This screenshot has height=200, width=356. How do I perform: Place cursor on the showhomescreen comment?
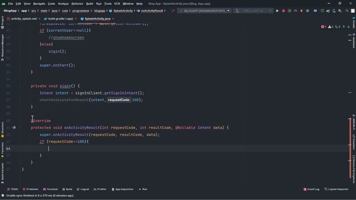pyautogui.click(x=68, y=37)
